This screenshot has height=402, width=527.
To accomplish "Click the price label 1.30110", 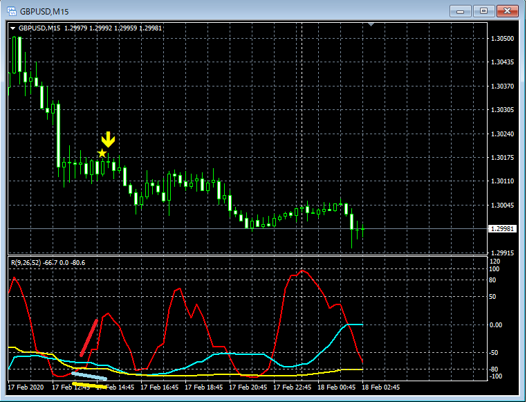I will (502, 181).
